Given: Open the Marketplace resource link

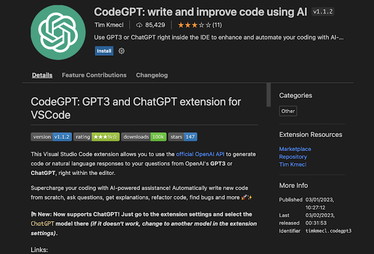Looking at the screenshot, I should coord(295,149).
